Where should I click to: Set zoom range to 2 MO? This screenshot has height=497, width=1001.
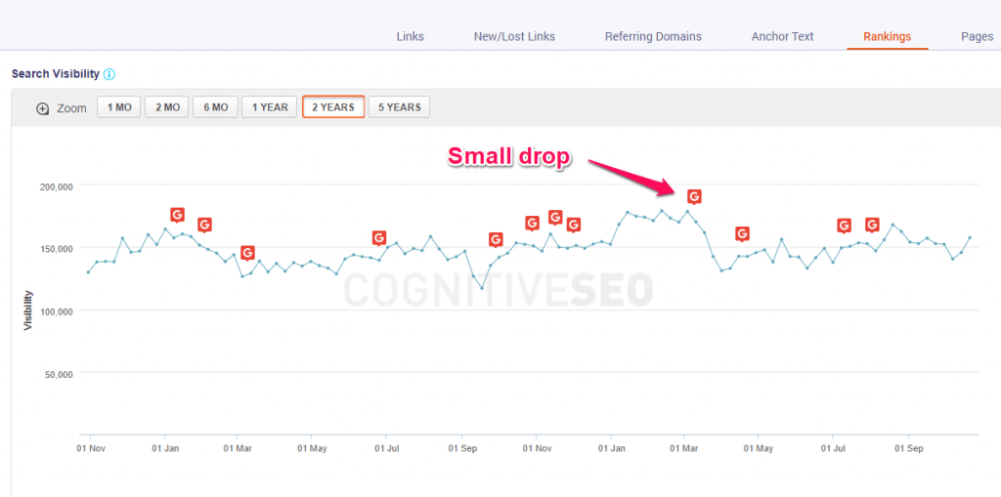click(x=167, y=107)
